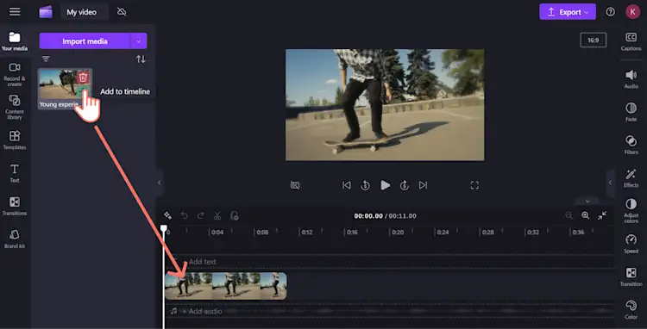The height and width of the screenshot is (329, 647).
Task: Change the 16:9 aspect ratio
Action: tap(593, 40)
